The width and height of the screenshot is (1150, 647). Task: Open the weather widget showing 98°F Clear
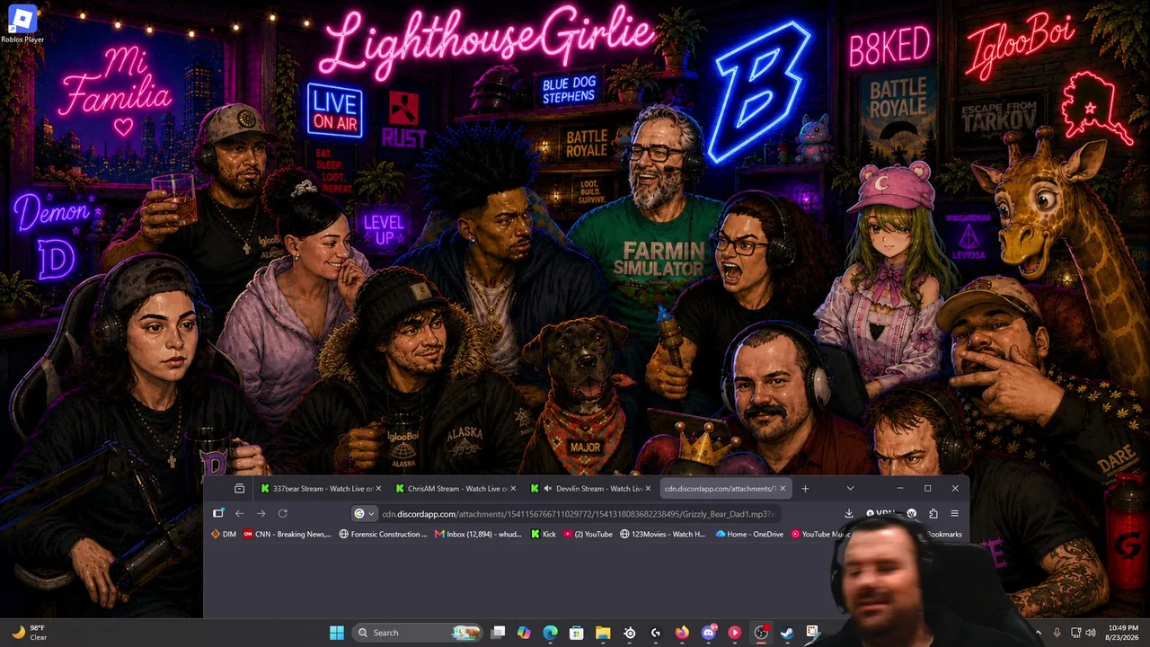(29, 633)
